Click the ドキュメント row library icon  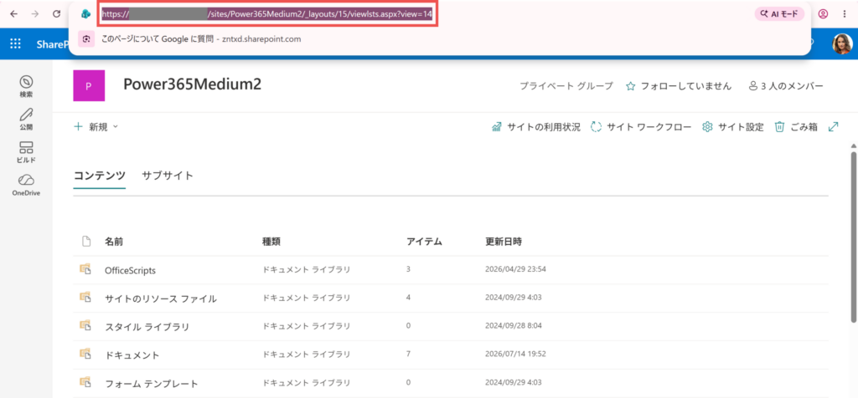click(x=85, y=355)
